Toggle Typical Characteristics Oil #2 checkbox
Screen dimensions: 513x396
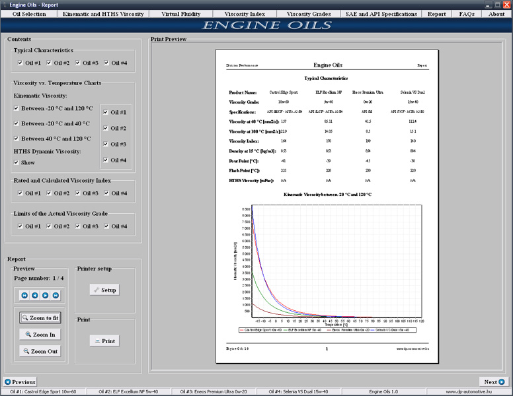pos(49,63)
